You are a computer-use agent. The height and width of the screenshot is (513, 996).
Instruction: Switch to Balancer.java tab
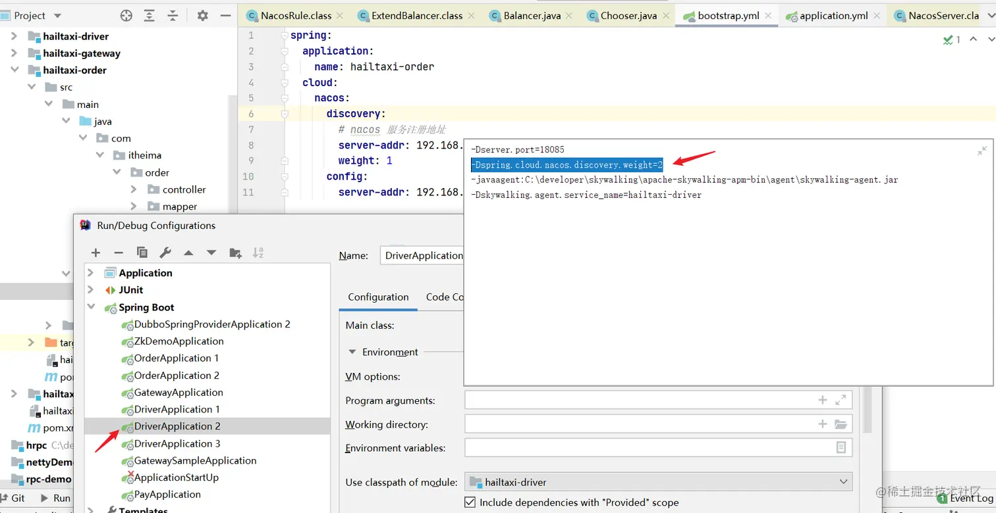[x=532, y=15]
